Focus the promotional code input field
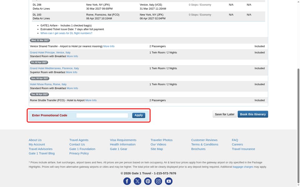This screenshot has width=300, height=187. tap(102, 115)
